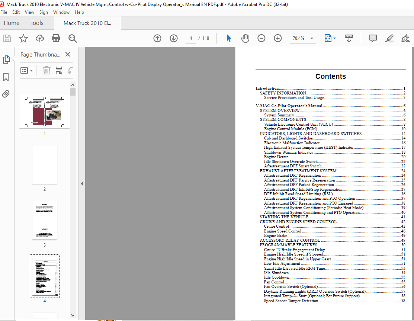
Task: Click EXHAUST AFTERTREATMENT SYSTEM entry
Action: pyautogui.click(x=333, y=171)
